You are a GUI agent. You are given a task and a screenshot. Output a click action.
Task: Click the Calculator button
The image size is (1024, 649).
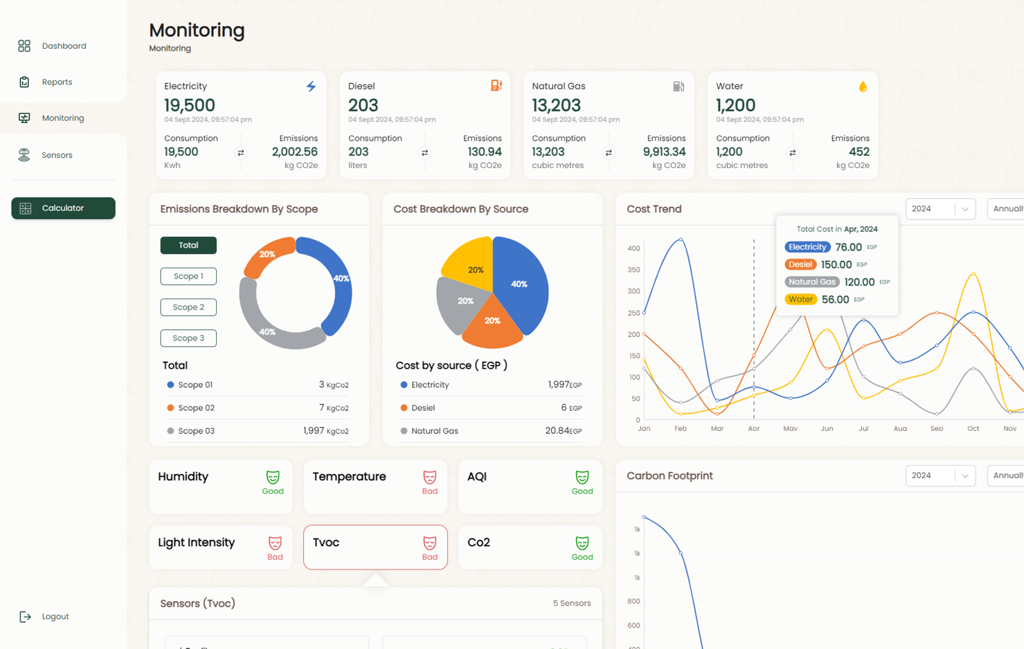63,209
